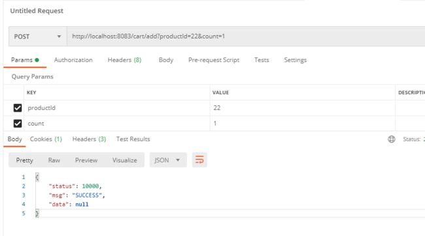Click the count key cell
425x236 pixels.
(x=117, y=124)
